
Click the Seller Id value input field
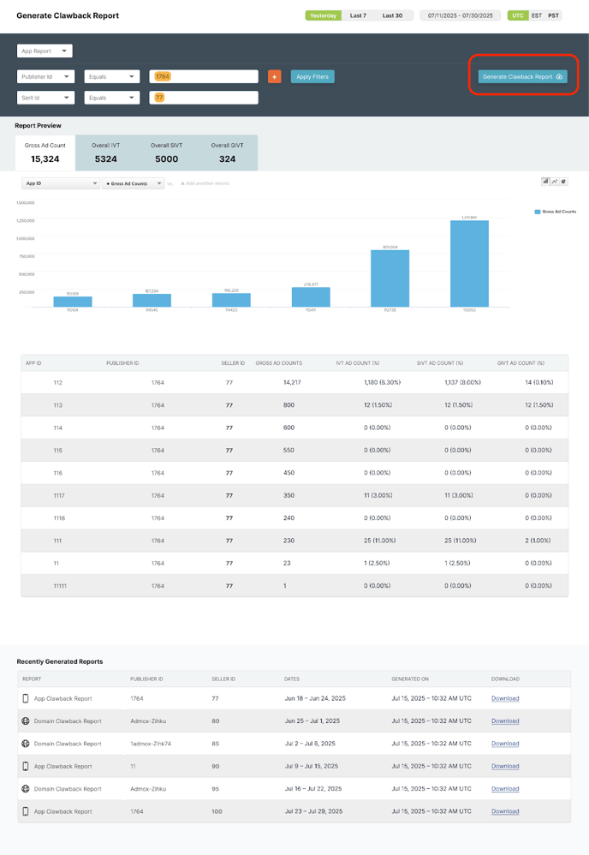pyautogui.click(x=204, y=98)
